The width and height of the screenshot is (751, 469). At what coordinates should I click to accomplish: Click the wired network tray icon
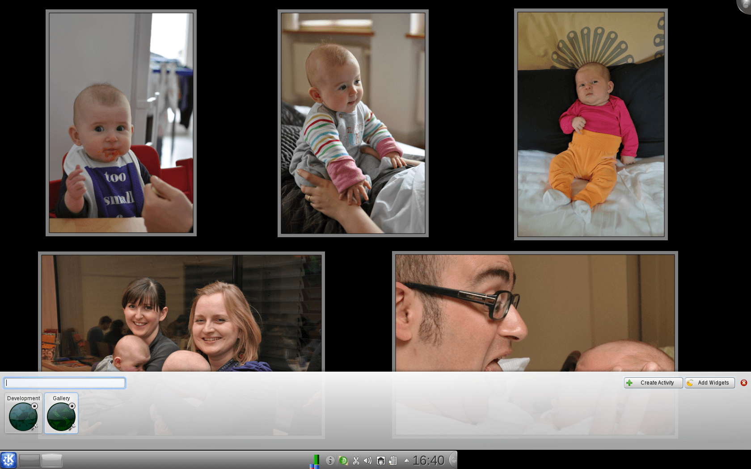pos(380,461)
